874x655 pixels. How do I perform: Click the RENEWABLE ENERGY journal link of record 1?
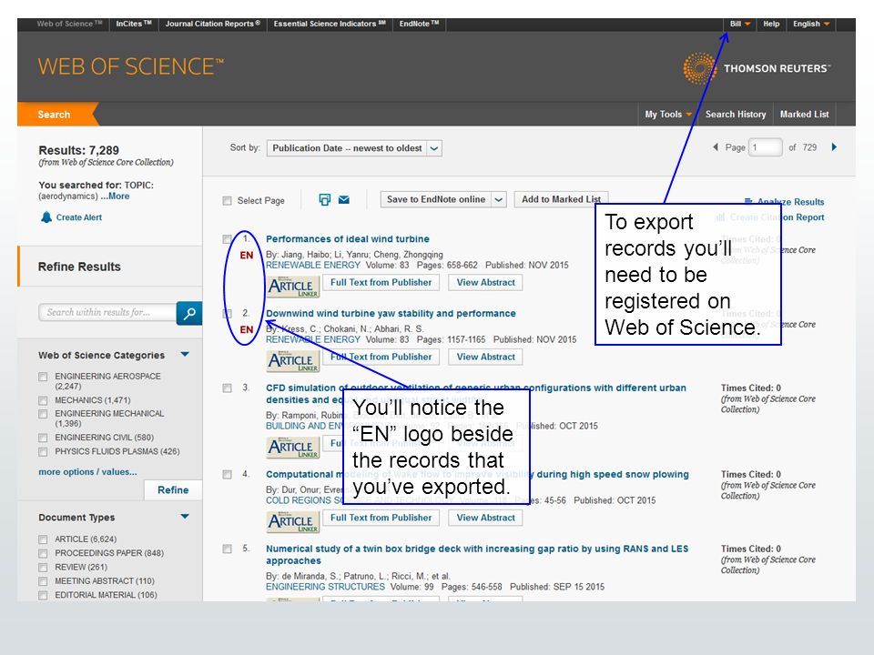313,265
